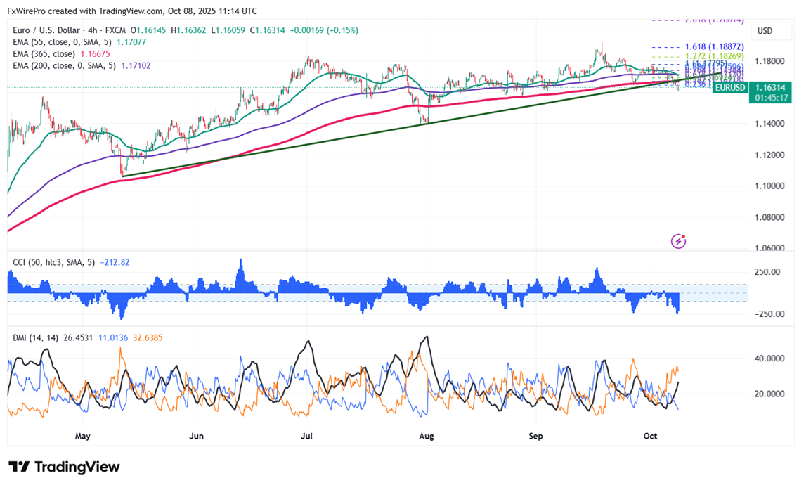Click the 250.00 CCI scale label
This screenshot has height=478, width=799.
767,271
